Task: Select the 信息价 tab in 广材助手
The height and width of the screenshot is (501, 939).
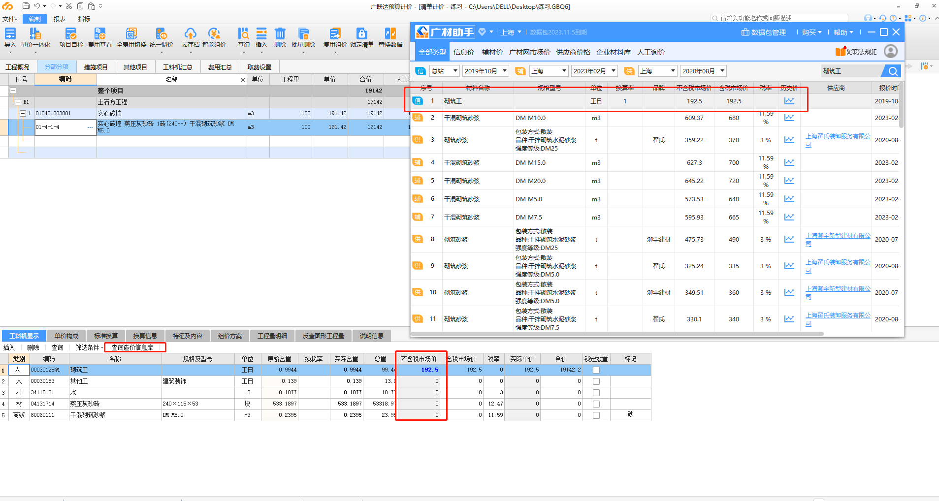Action: tap(464, 52)
